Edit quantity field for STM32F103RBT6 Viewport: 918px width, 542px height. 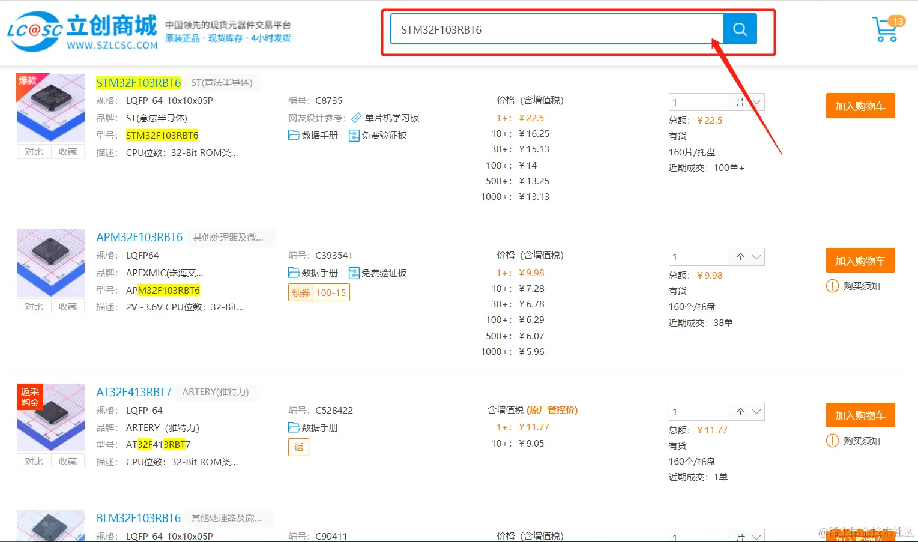tap(698, 103)
